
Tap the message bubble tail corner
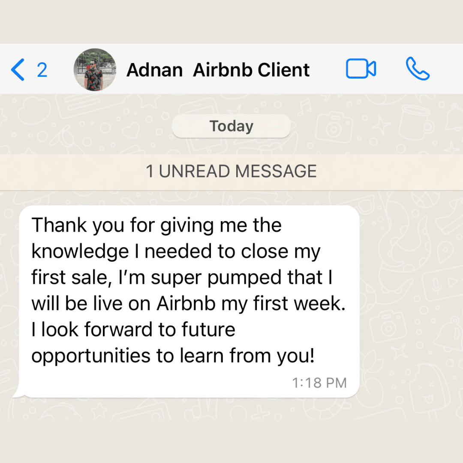18,394
